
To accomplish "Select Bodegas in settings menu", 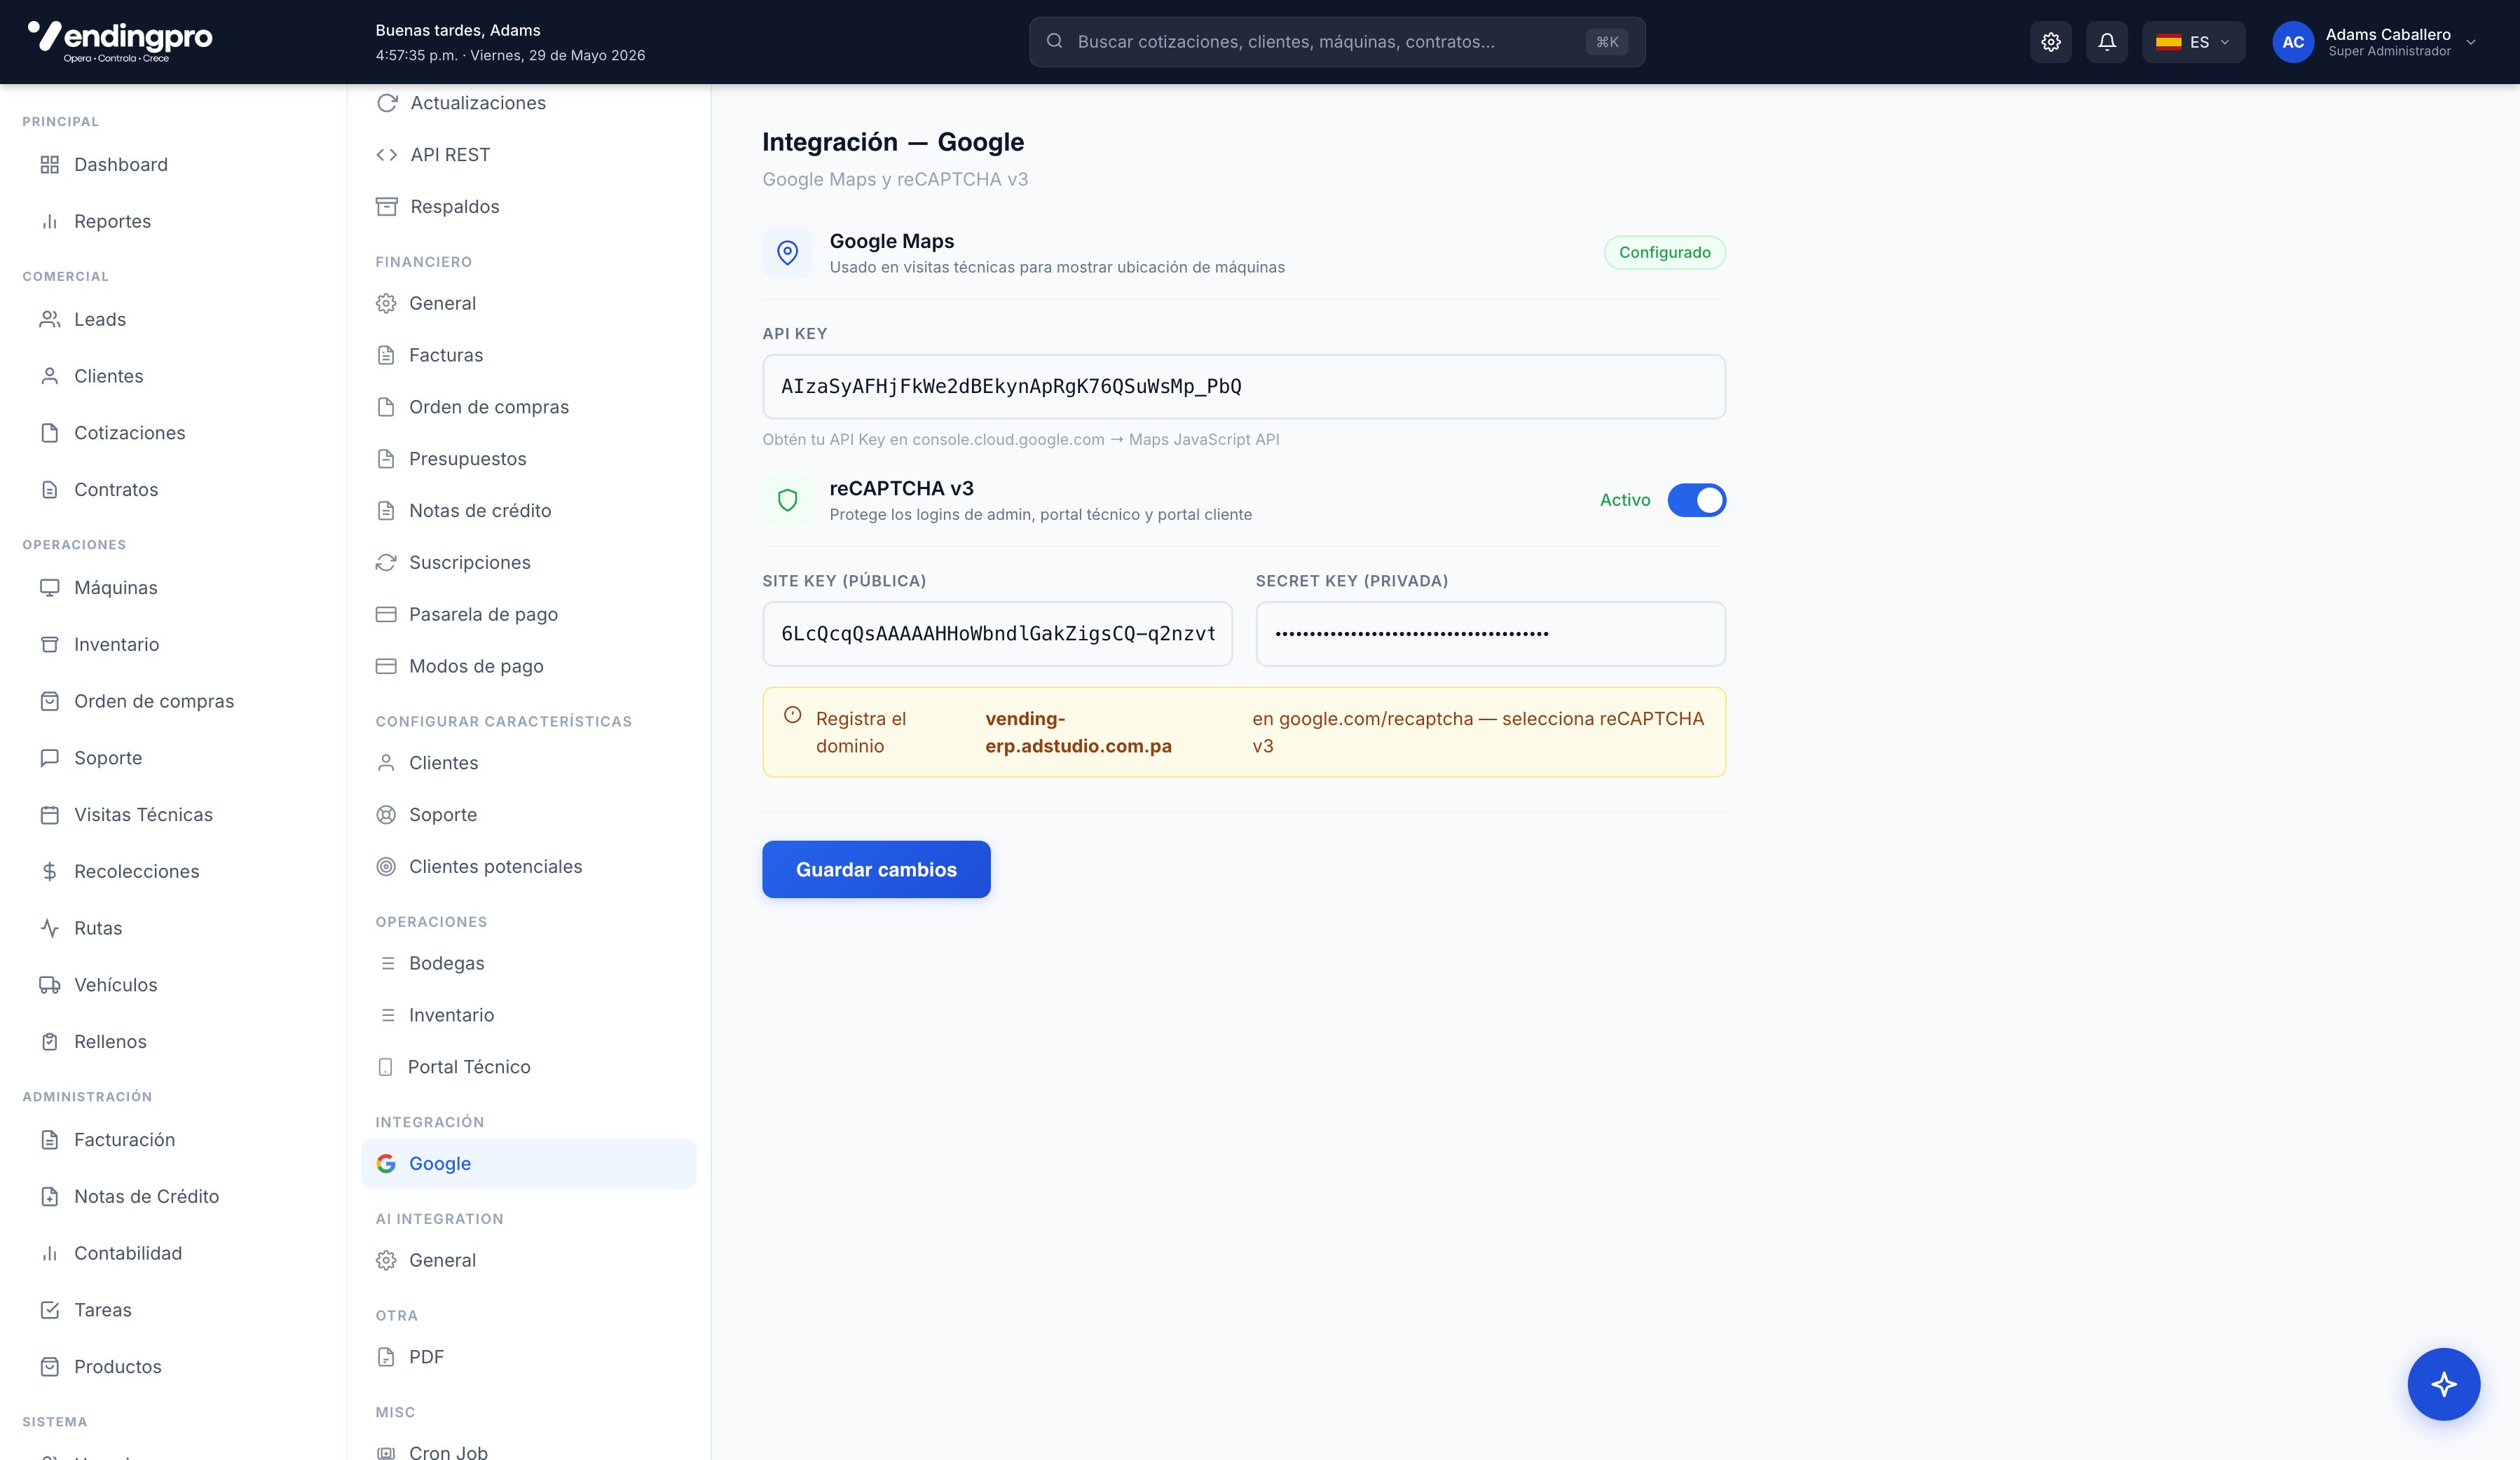I will tap(447, 963).
